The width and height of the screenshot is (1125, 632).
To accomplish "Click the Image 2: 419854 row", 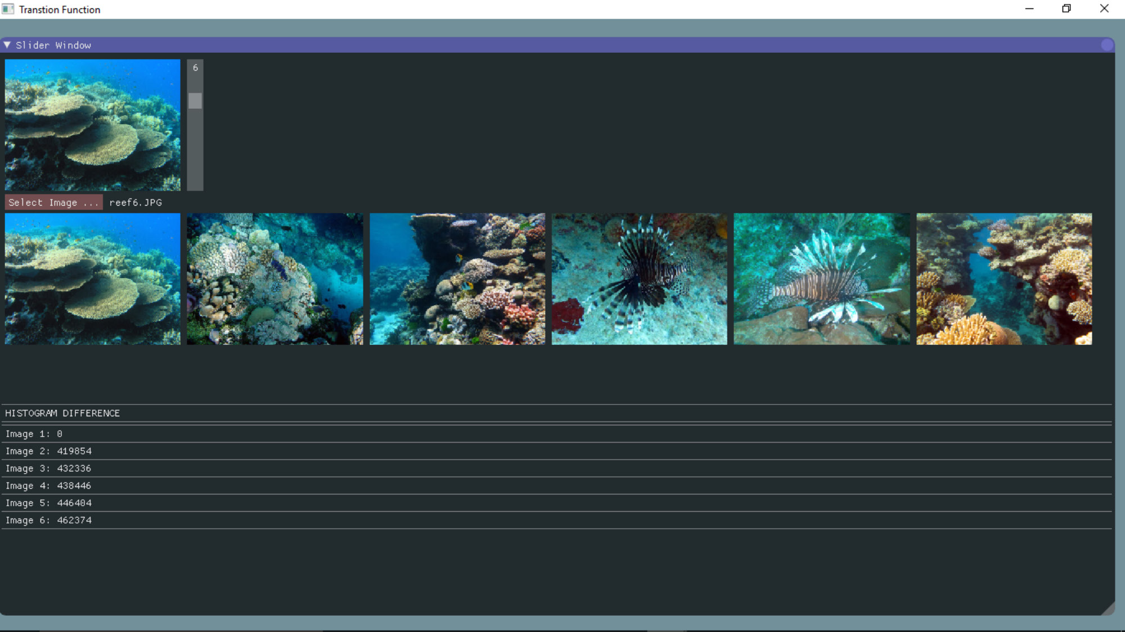I will point(48,452).
